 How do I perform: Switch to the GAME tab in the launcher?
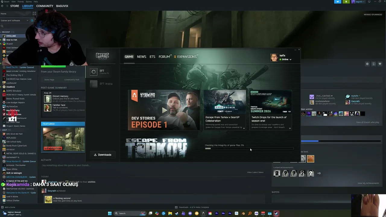129,57
